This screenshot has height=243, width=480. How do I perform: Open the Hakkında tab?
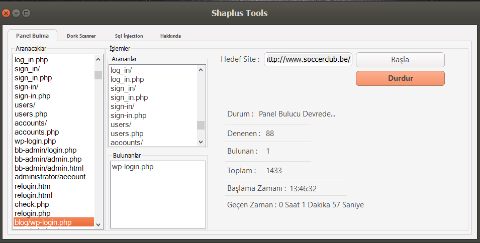[x=170, y=36]
